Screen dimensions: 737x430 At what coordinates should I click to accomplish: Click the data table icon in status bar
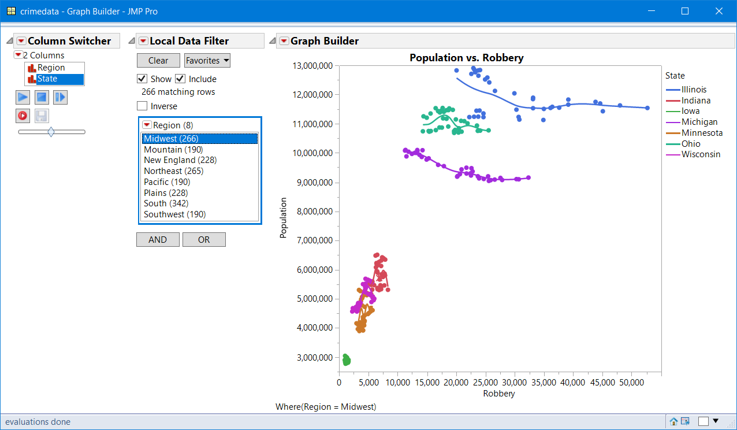click(x=685, y=421)
